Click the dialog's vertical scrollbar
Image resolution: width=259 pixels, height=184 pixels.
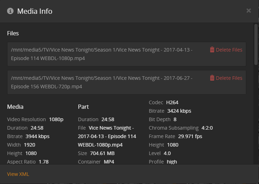256,44
